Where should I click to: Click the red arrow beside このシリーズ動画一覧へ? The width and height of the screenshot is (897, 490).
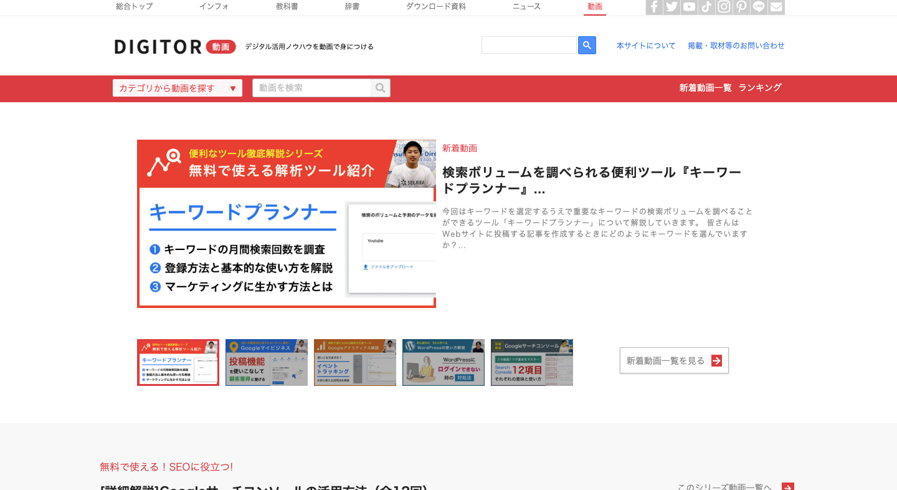788,488
